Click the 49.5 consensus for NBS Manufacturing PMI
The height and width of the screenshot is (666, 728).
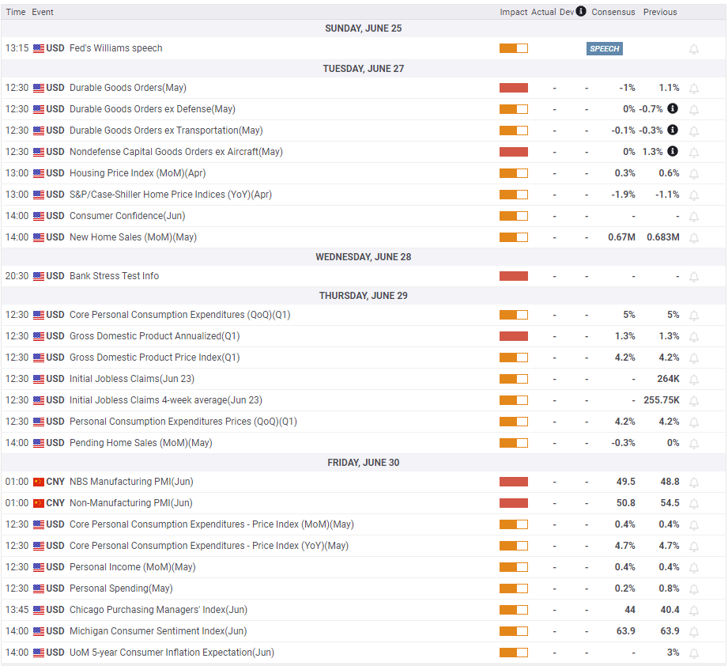click(626, 482)
